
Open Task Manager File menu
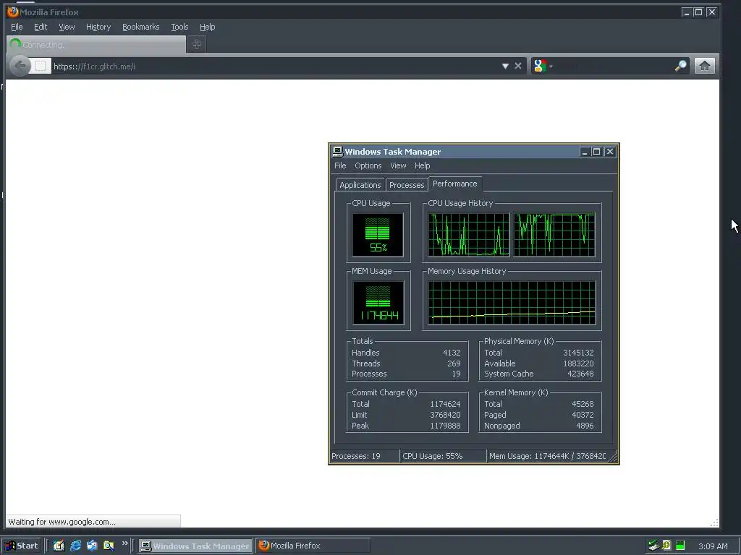340,165
